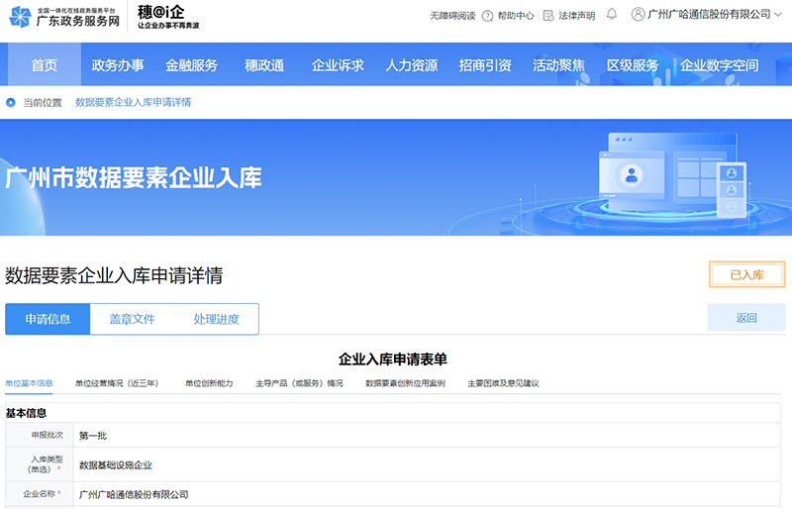Click the notification bell icon

tap(612, 15)
